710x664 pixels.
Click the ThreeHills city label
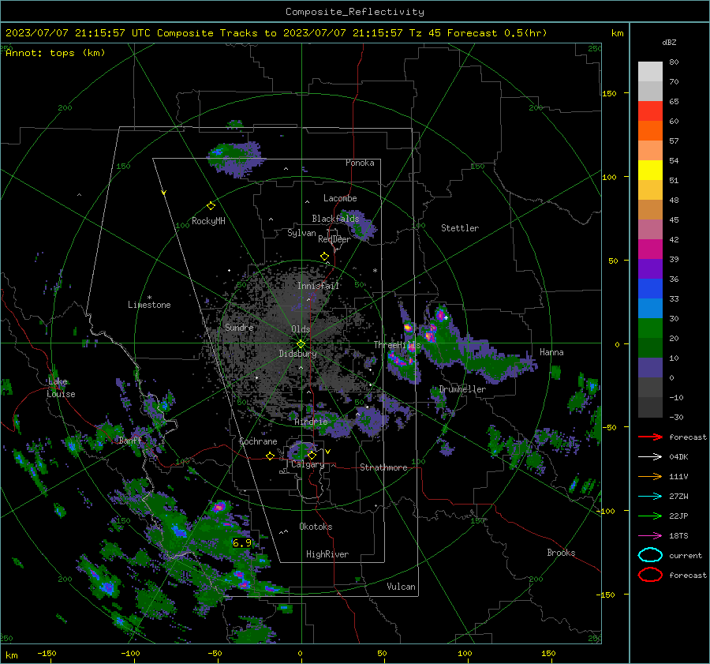point(397,345)
